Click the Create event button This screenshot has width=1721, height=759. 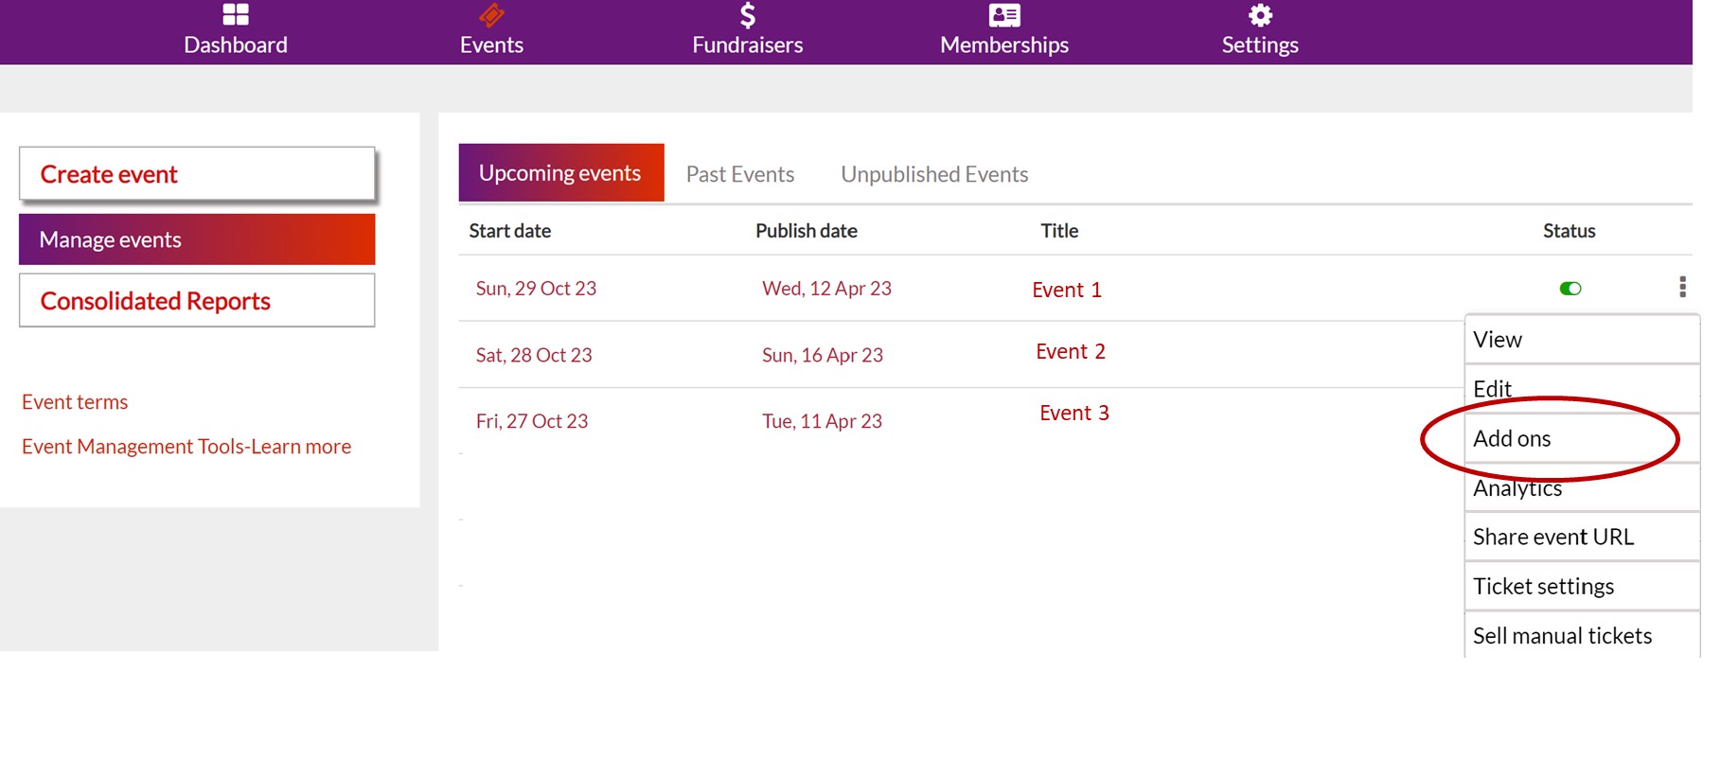pyautogui.click(x=197, y=174)
